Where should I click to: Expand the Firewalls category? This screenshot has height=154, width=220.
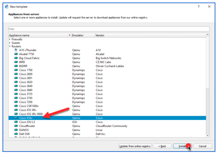(10, 39)
